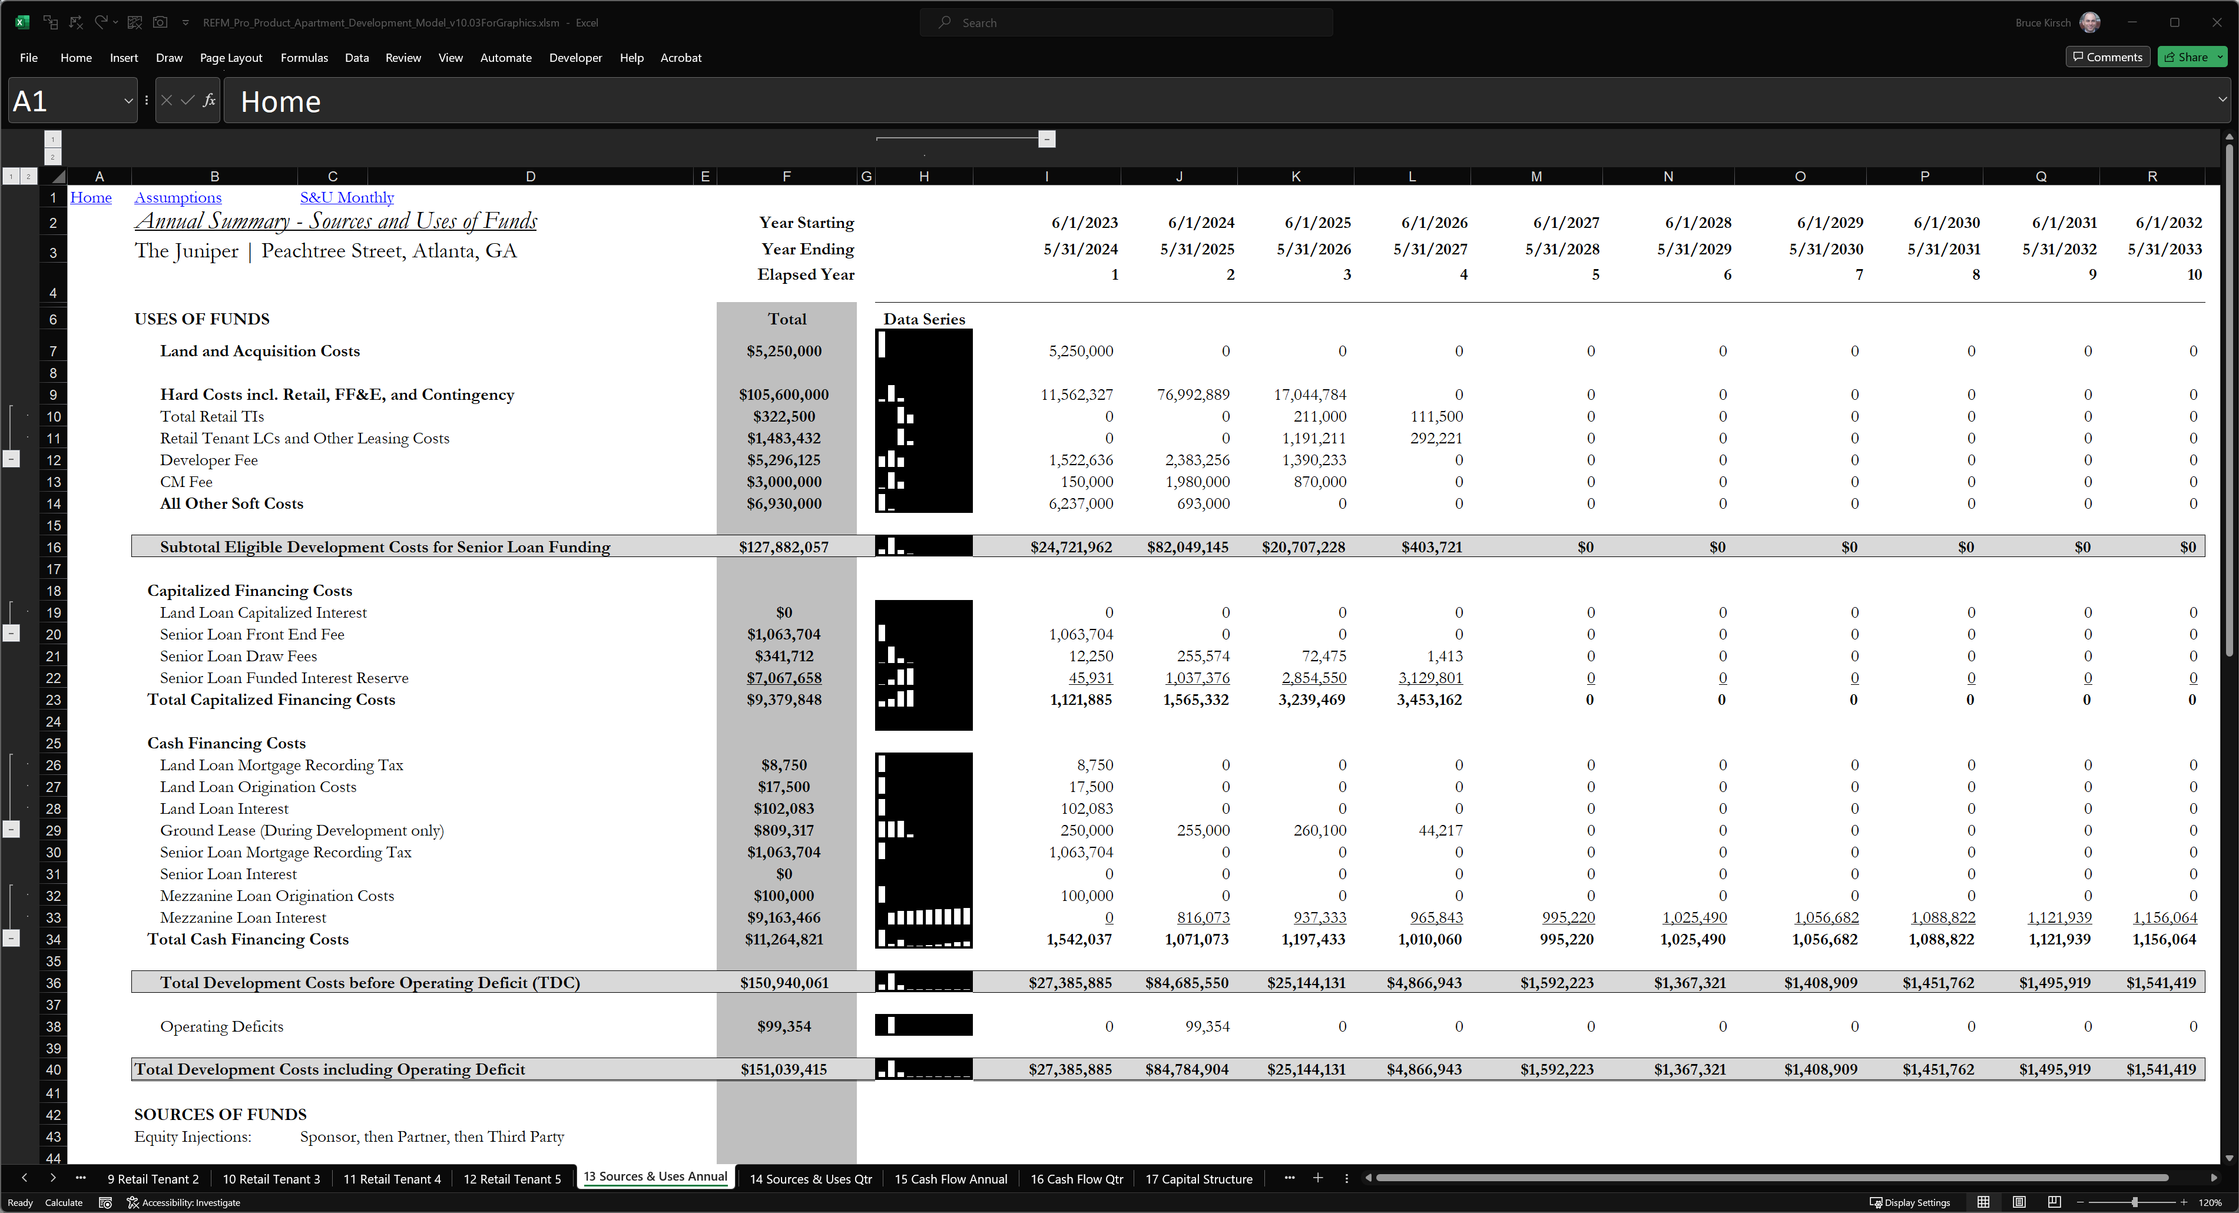The width and height of the screenshot is (2239, 1213).
Task: Select column F header
Action: 786,177
